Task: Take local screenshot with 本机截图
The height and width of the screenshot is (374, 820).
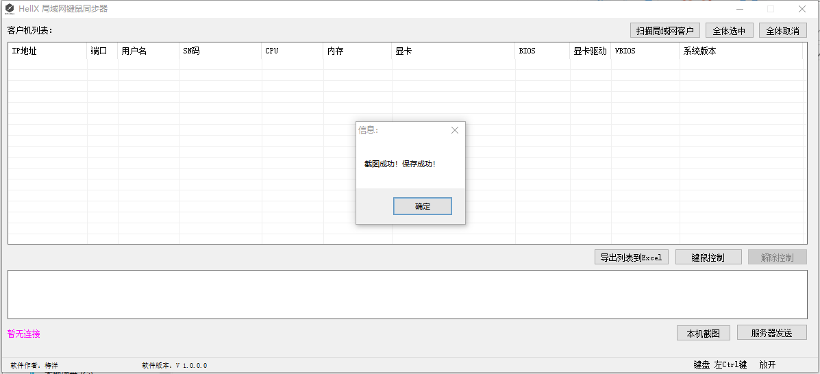Action: coord(704,333)
